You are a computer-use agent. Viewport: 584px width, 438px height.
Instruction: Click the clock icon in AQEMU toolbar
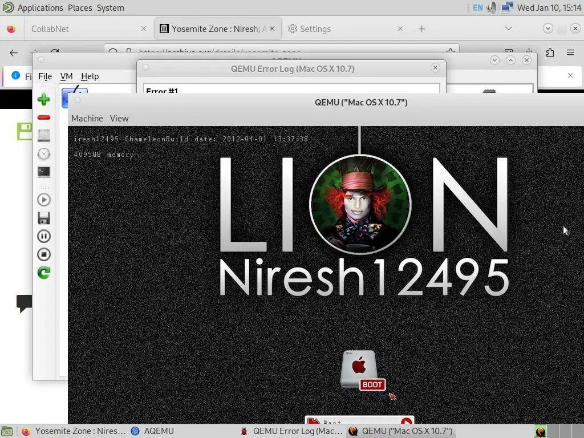coord(43,154)
